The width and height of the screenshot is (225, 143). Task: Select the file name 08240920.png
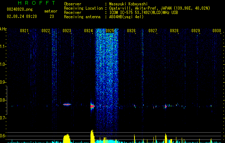point(20,10)
